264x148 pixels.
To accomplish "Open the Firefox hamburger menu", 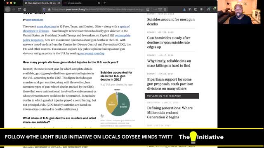I will click(214, 9).
